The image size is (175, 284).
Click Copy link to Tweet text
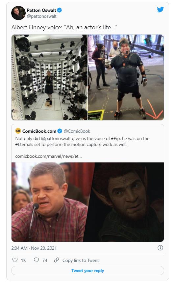coord(81,260)
